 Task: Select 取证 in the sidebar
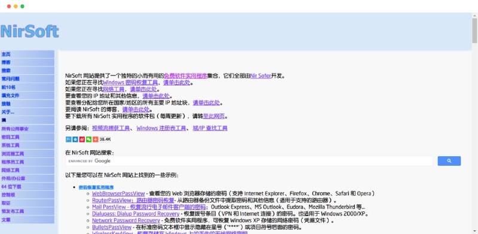[x=27, y=203]
